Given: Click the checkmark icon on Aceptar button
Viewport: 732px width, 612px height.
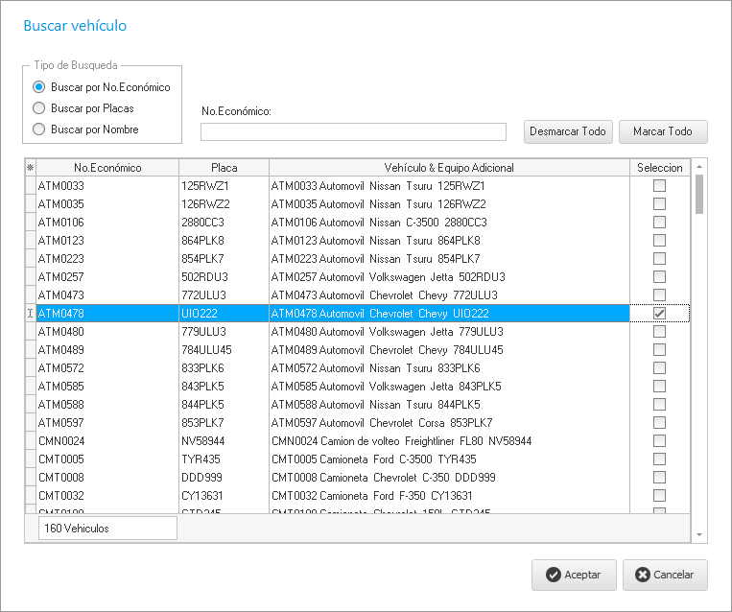Looking at the screenshot, I should pos(553,576).
